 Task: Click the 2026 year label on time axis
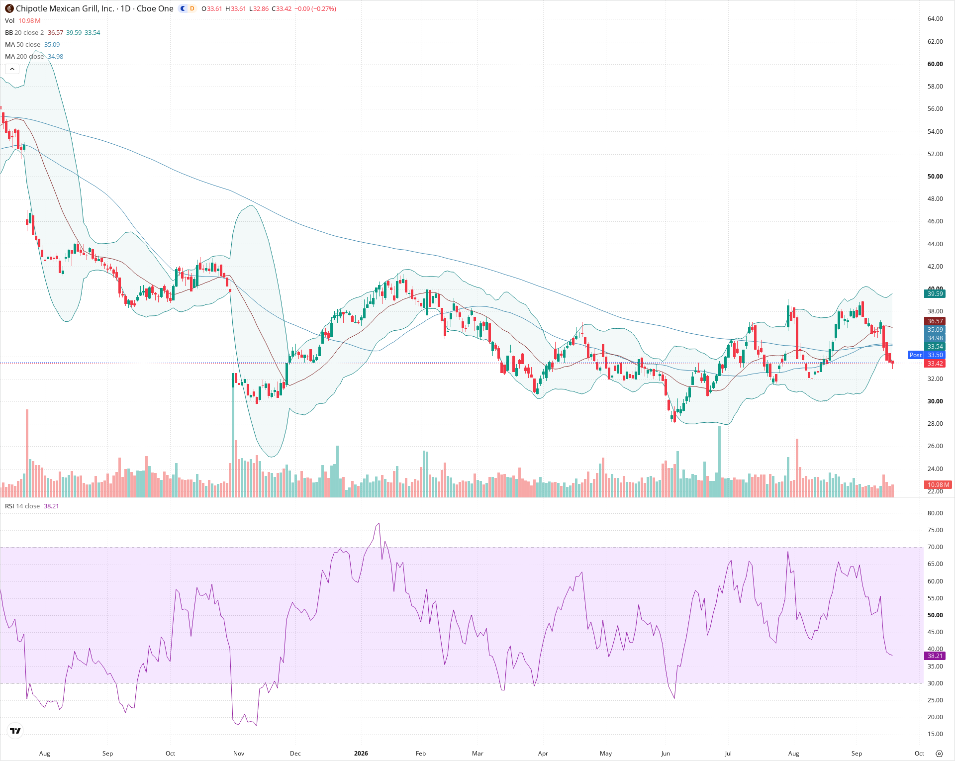coord(361,754)
